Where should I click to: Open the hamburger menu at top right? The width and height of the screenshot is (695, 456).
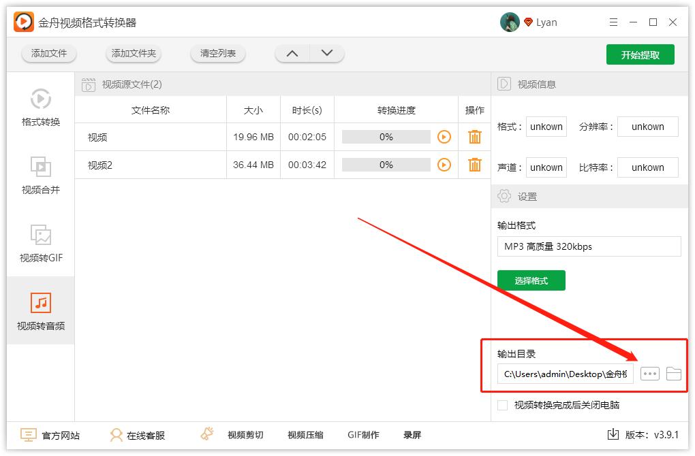click(613, 22)
